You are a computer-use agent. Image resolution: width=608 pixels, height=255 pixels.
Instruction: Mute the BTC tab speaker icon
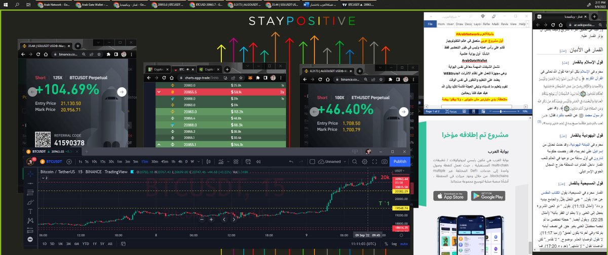tap(188, 69)
